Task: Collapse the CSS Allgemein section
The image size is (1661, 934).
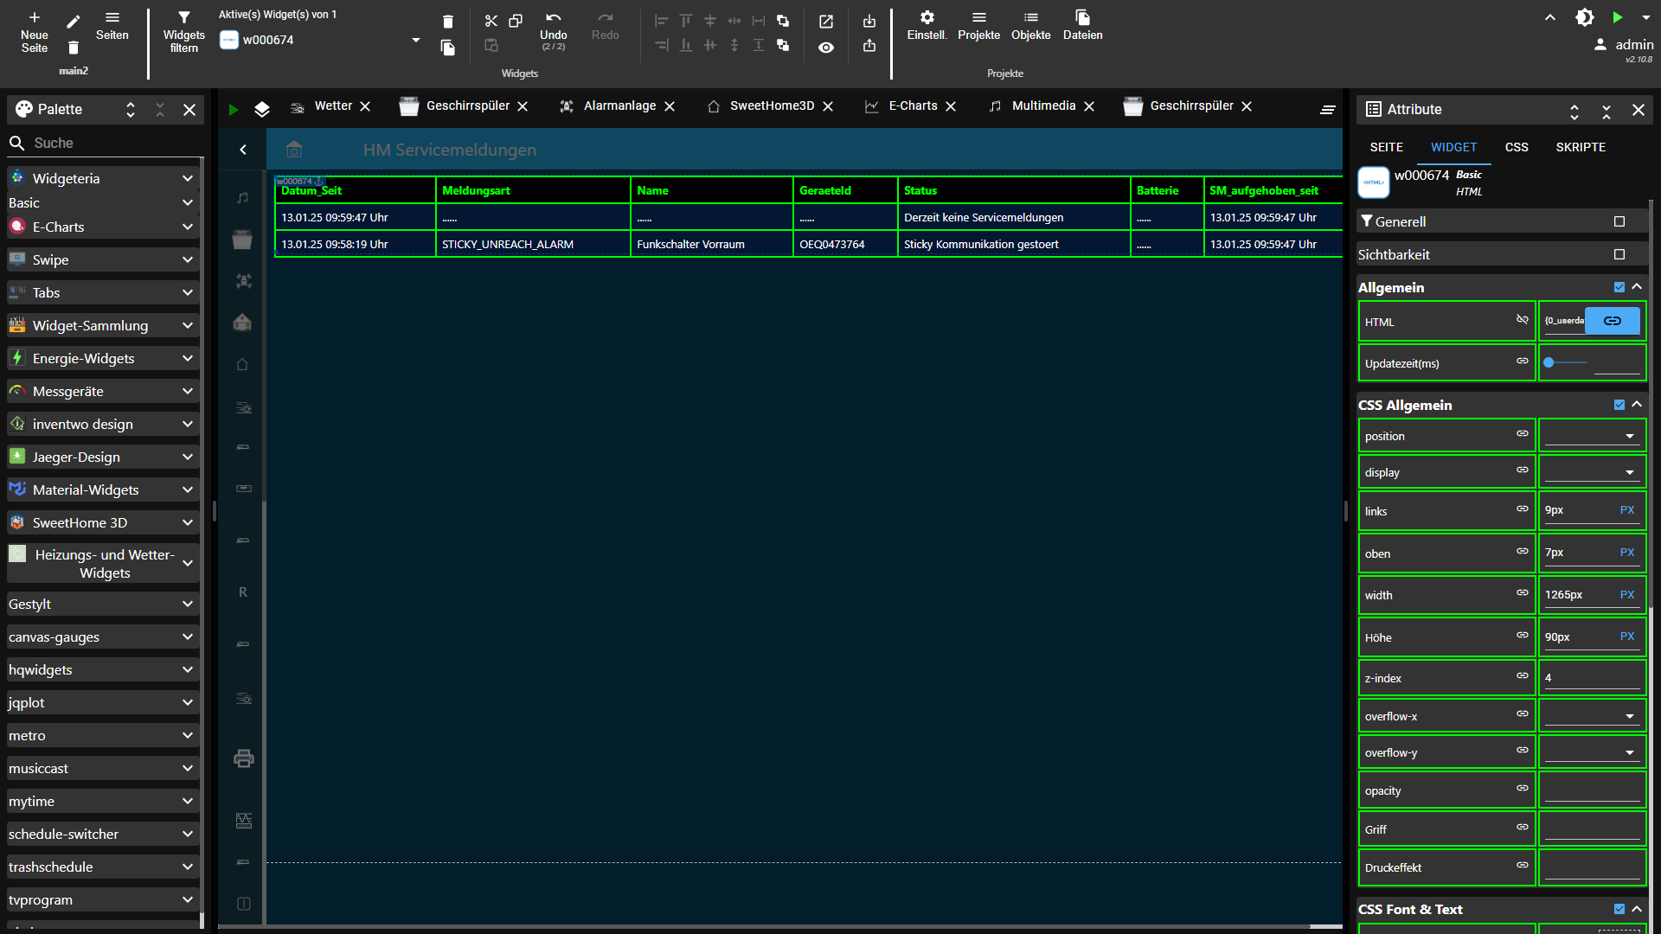Action: pos(1637,405)
